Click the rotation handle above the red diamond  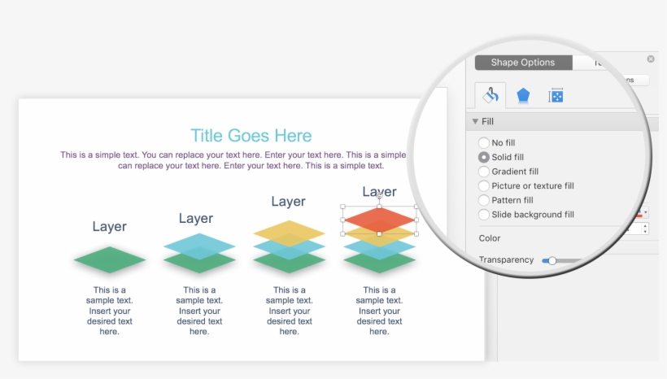[x=379, y=196]
